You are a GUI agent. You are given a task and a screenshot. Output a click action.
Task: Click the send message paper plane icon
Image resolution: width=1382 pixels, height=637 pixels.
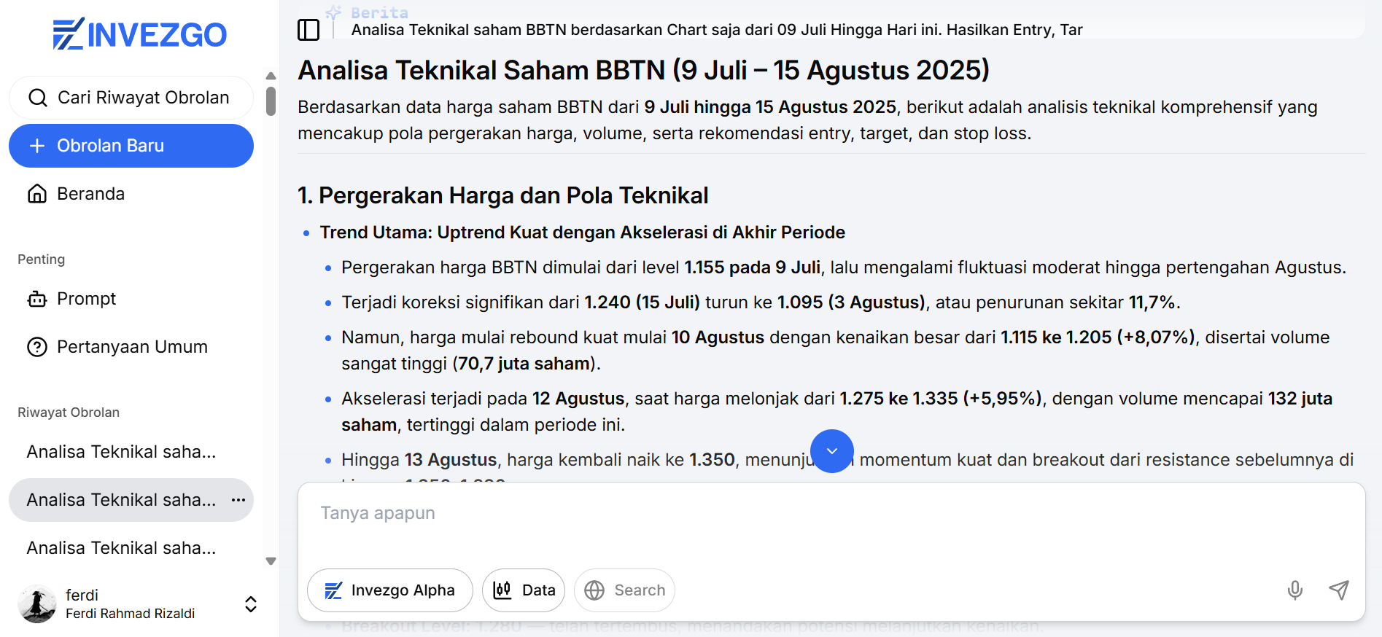point(1339,590)
